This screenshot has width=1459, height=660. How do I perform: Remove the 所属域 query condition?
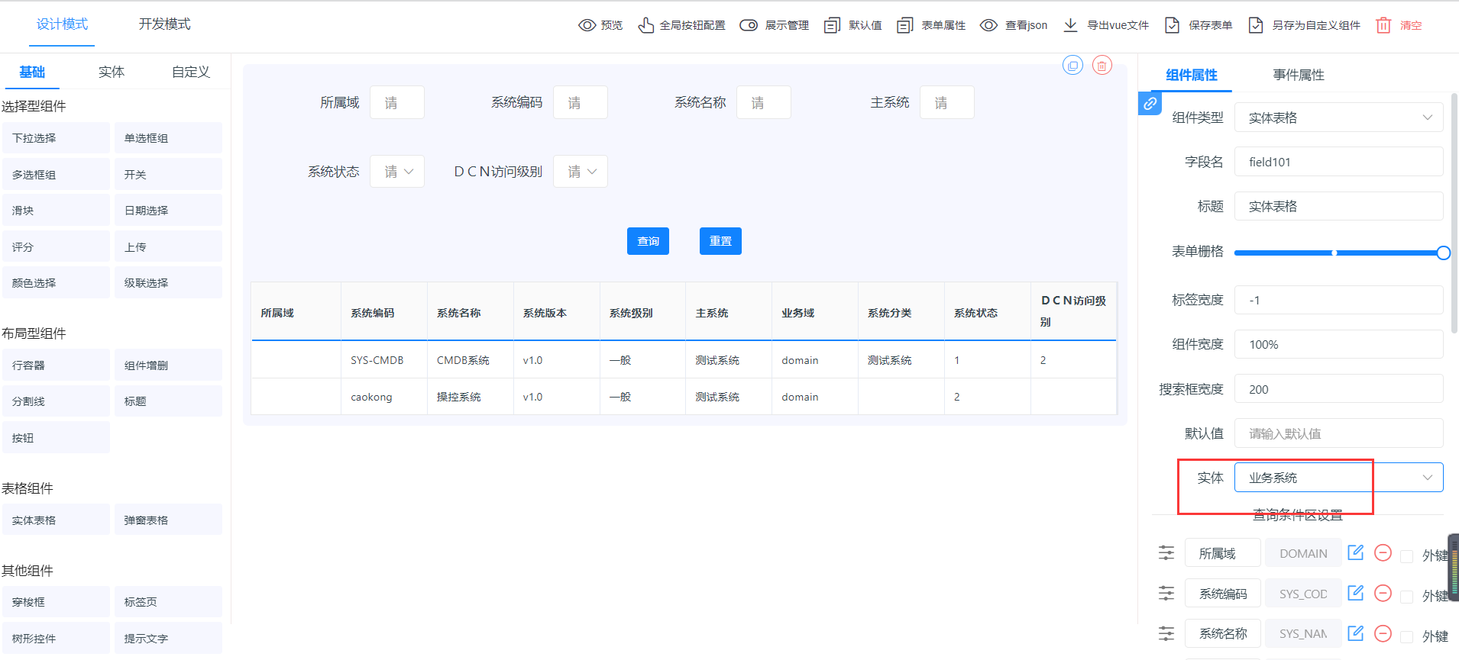pyautogui.click(x=1383, y=552)
